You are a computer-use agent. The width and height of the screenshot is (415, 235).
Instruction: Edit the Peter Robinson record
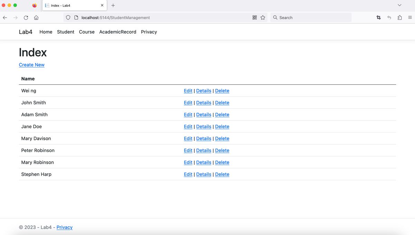click(x=188, y=151)
